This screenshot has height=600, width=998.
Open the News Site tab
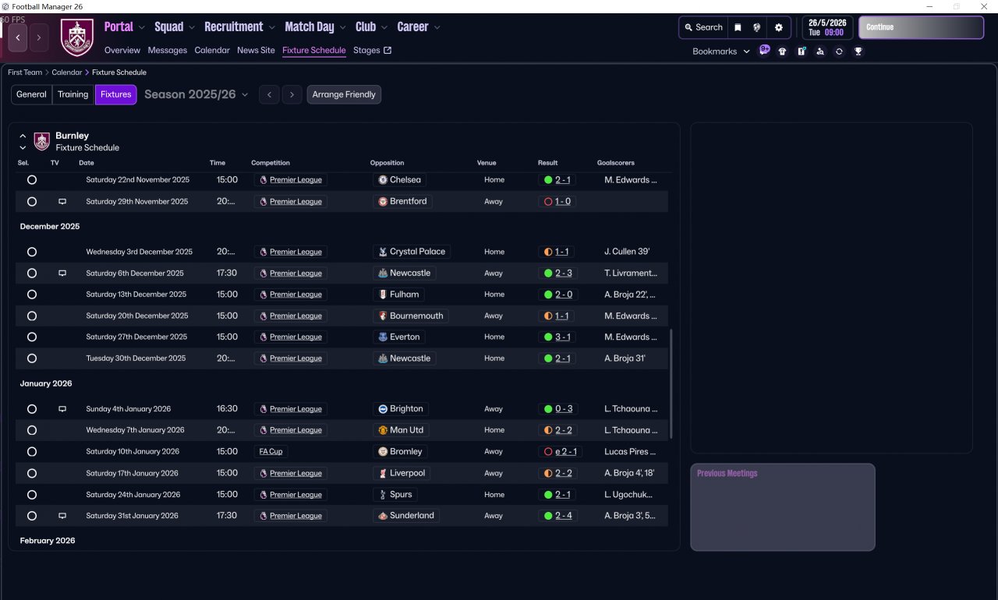(x=256, y=51)
